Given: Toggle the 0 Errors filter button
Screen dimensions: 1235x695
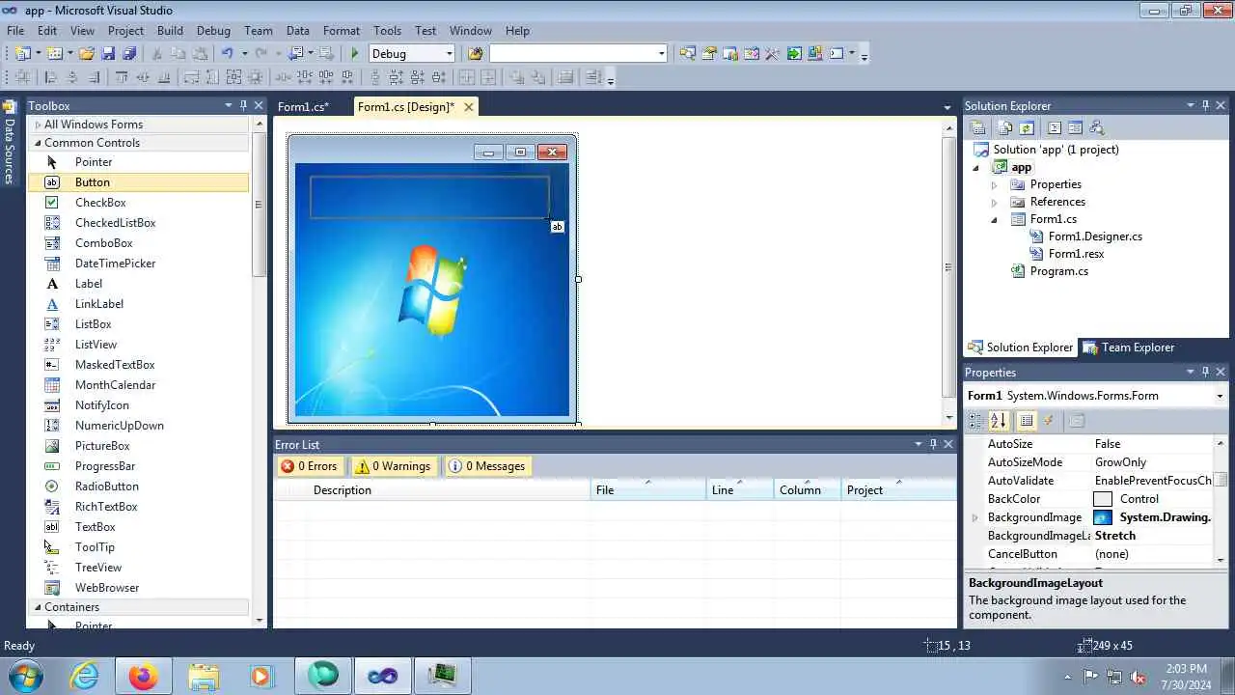Looking at the screenshot, I should click(x=310, y=466).
